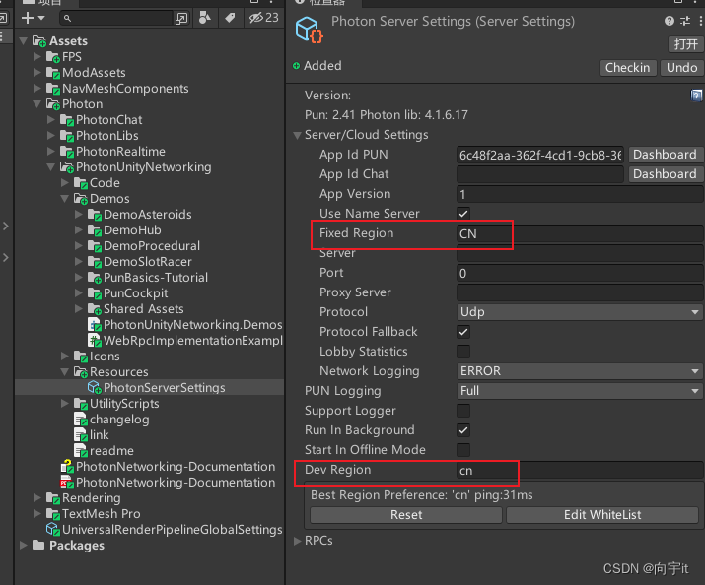Expand the Packages folder arrow
The image size is (705, 585).
[x=24, y=545]
